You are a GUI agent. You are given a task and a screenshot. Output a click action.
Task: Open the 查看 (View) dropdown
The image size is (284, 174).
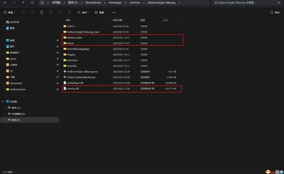click(x=100, y=13)
